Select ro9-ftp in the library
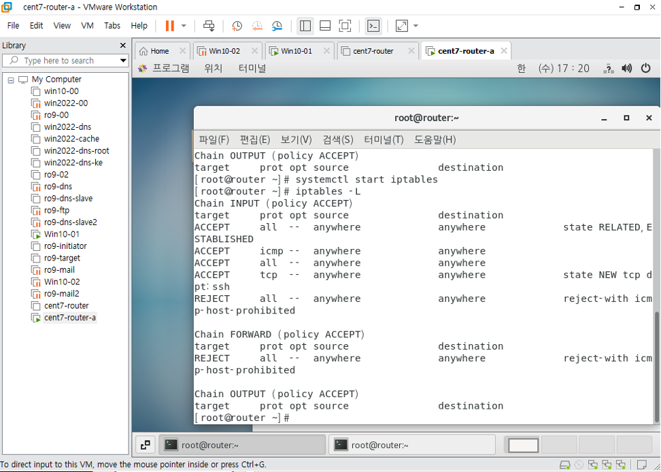 coord(56,210)
